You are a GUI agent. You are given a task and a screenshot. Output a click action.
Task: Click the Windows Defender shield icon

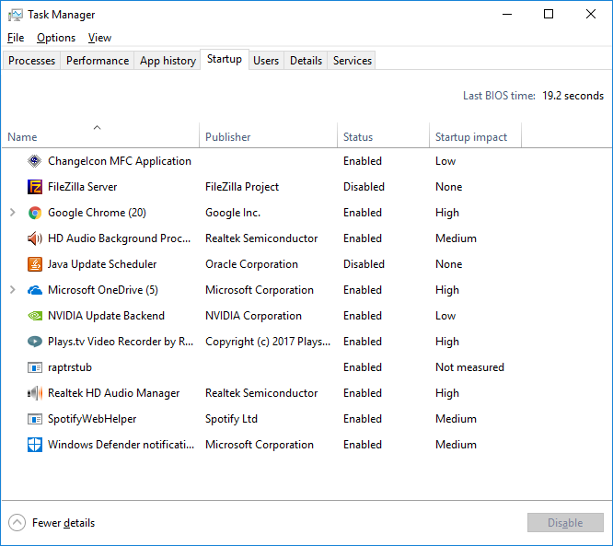[34, 445]
